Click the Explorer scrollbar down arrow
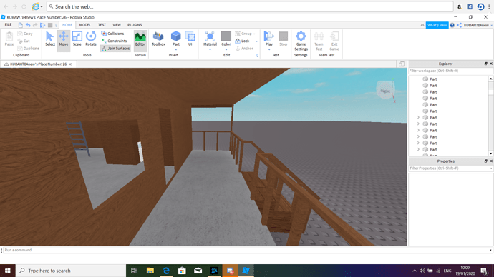The width and height of the screenshot is (494, 277). (491, 153)
